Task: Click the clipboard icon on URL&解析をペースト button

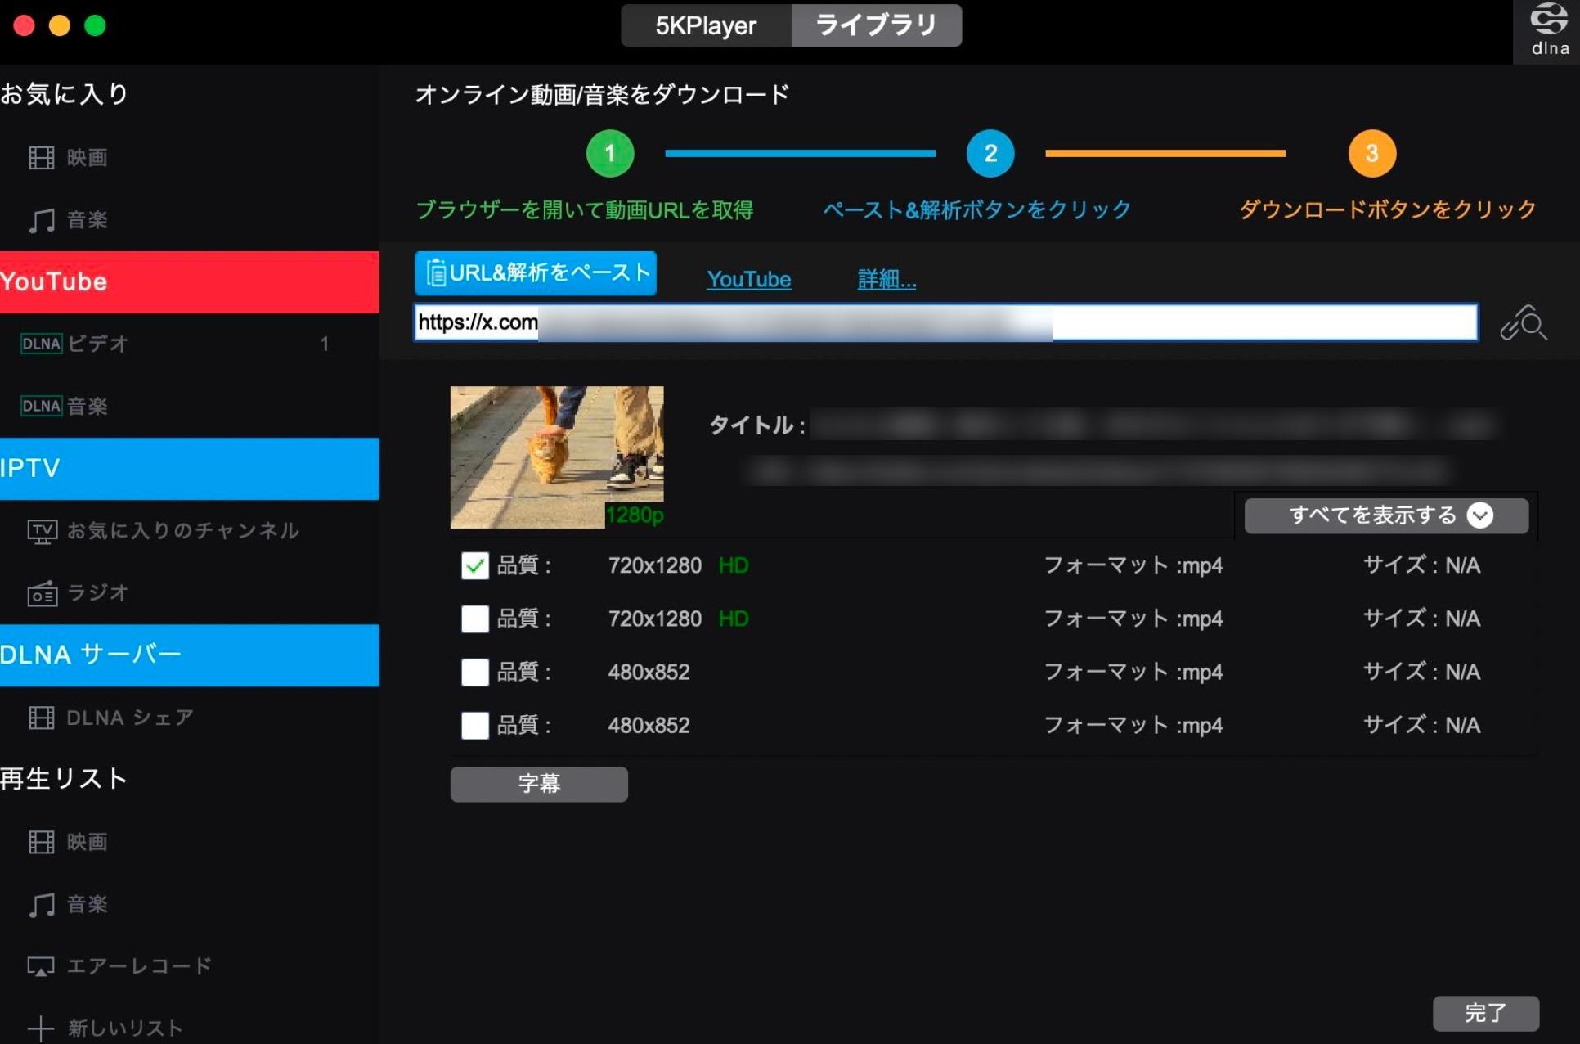Action: click(x=436, y=272)
